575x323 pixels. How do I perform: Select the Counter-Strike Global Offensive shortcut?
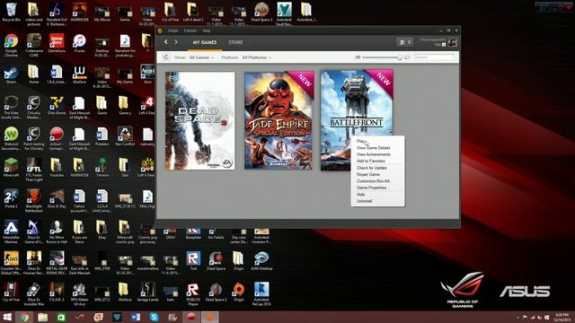(x=11, y=263)
